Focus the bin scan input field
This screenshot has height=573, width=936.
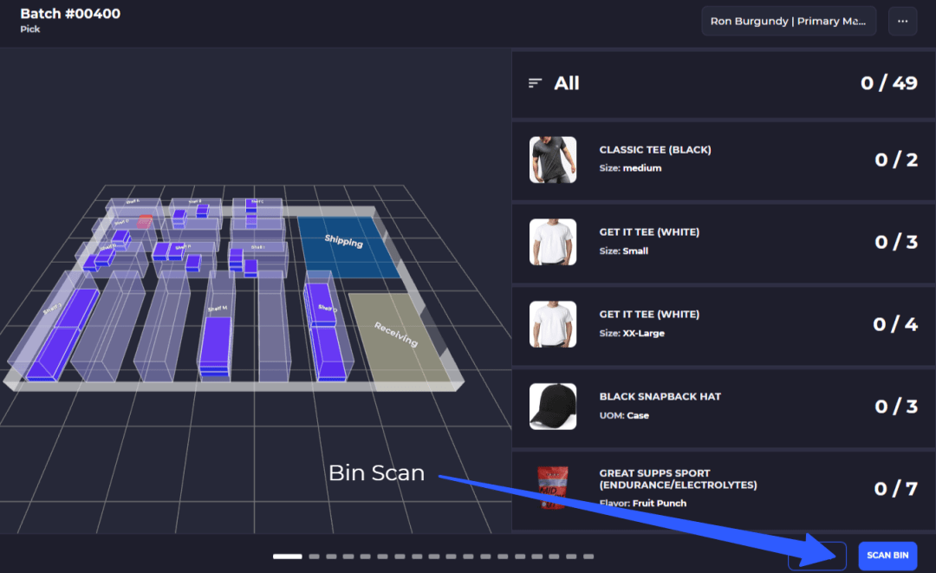coord(816,556)
